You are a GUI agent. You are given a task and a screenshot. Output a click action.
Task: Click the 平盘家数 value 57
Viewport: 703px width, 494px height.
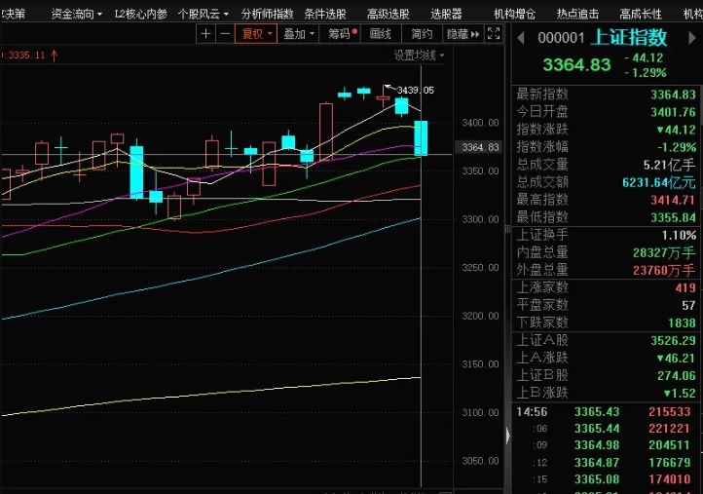tap(688, 306)
